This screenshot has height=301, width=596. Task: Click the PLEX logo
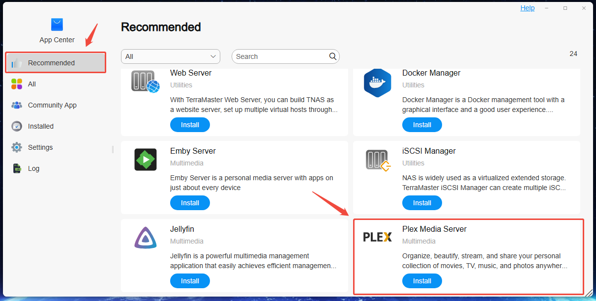pyautogui.click(x=377, y=237)
